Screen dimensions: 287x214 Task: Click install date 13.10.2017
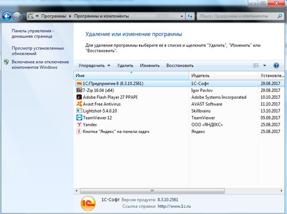270,111
